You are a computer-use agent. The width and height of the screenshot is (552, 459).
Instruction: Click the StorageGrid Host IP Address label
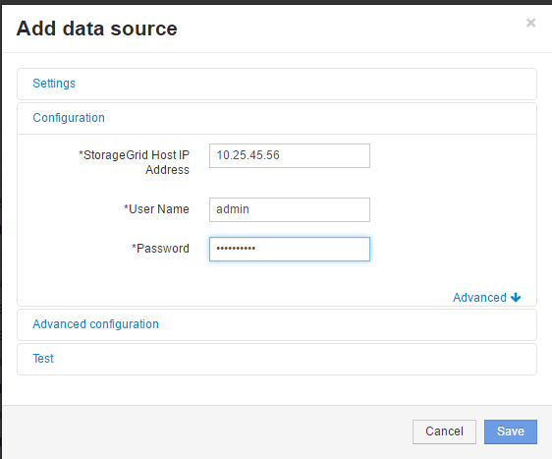point(134,162)
